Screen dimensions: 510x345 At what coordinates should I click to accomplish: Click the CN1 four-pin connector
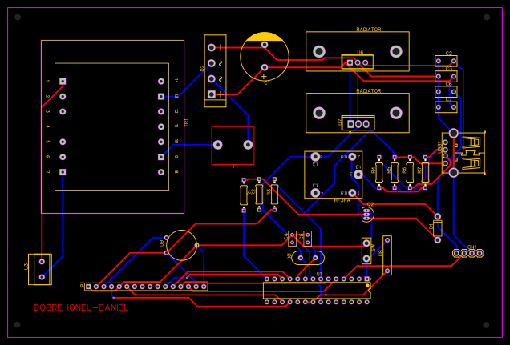[468, 253]
